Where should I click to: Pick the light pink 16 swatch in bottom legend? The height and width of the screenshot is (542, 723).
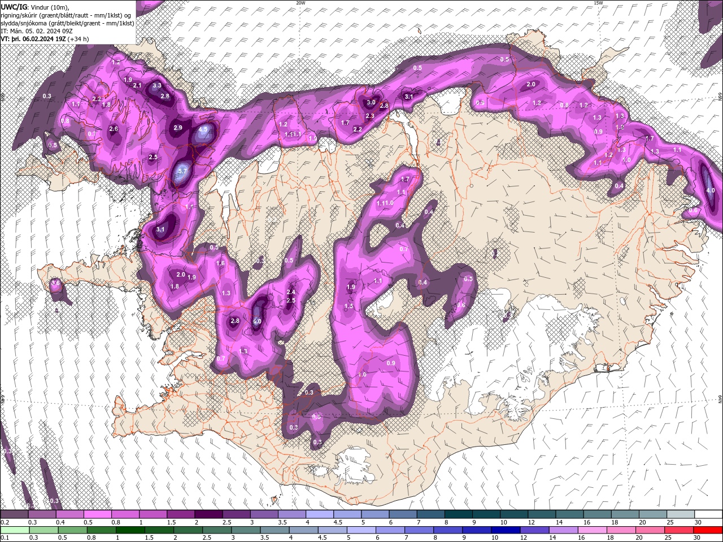(x=593, y=530)
